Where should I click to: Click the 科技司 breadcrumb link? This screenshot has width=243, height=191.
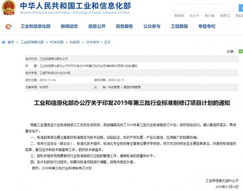click(75, 42)
